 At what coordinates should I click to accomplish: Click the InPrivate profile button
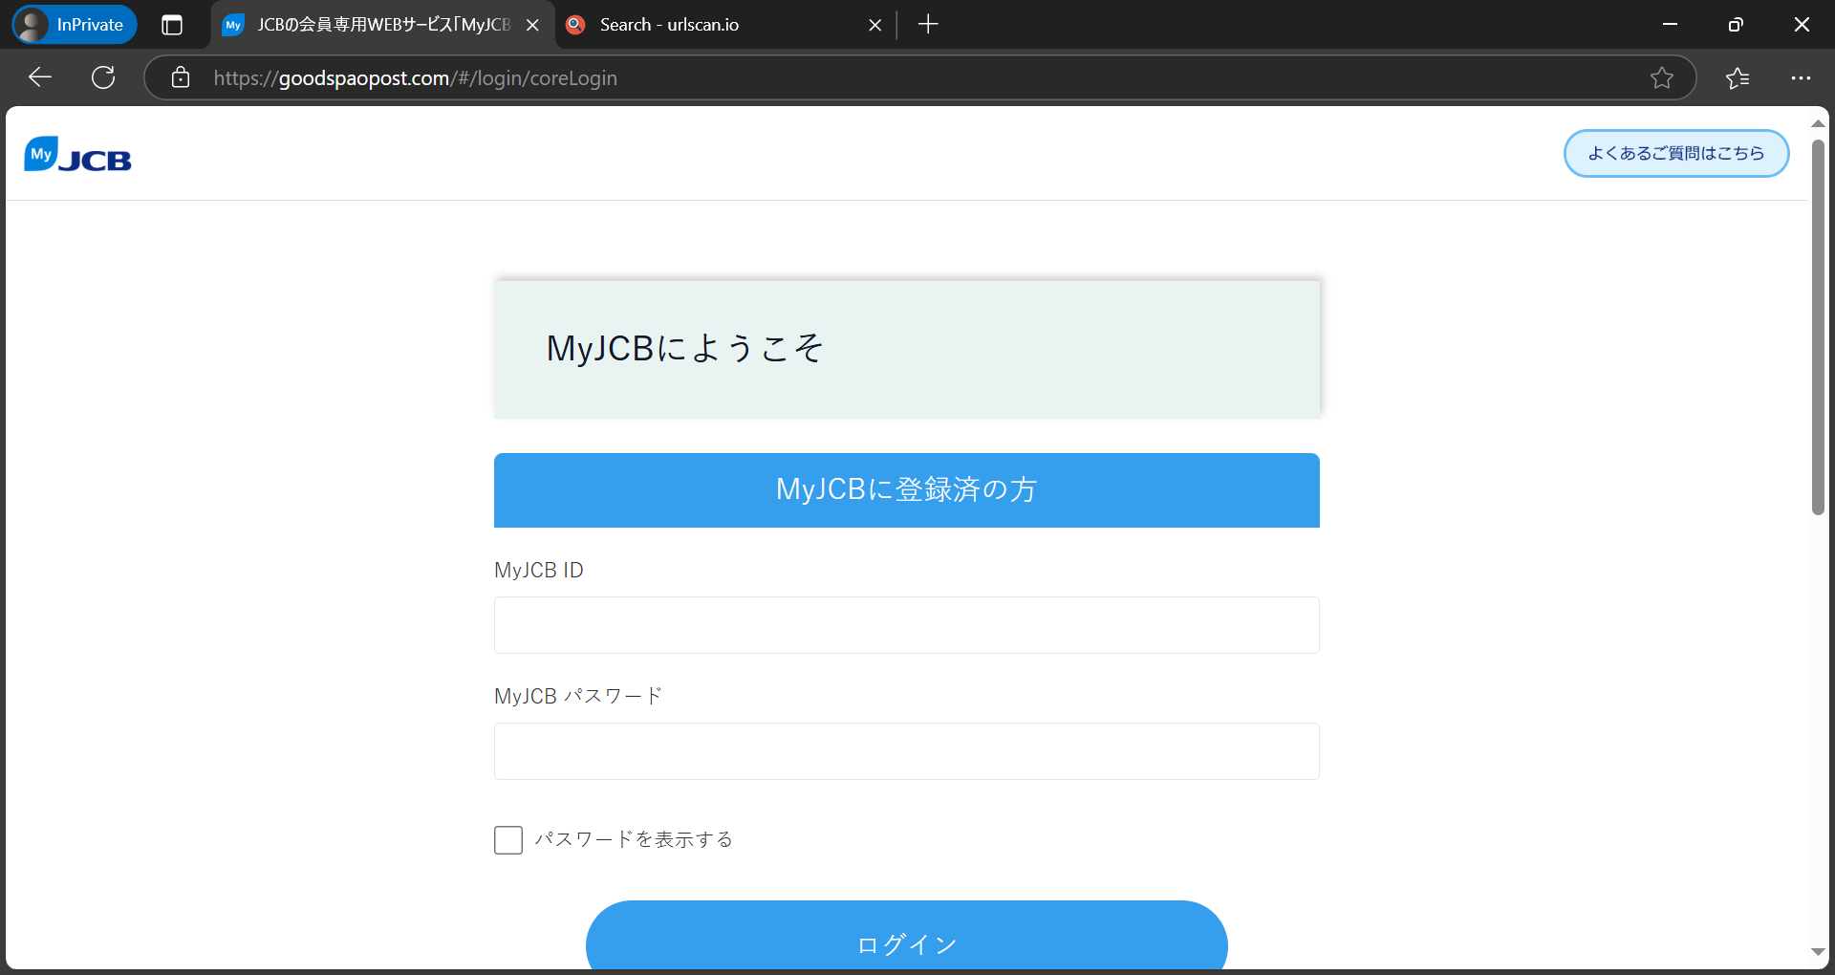point(75,25)
